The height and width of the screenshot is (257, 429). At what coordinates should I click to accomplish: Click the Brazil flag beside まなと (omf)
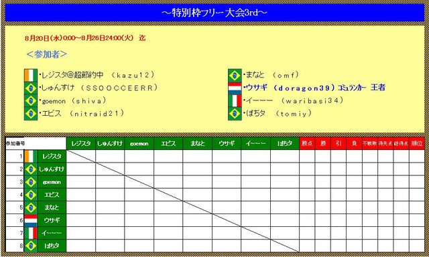coord(235,75)
